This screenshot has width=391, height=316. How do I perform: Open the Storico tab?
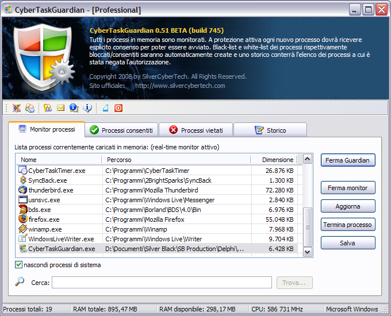270,130
